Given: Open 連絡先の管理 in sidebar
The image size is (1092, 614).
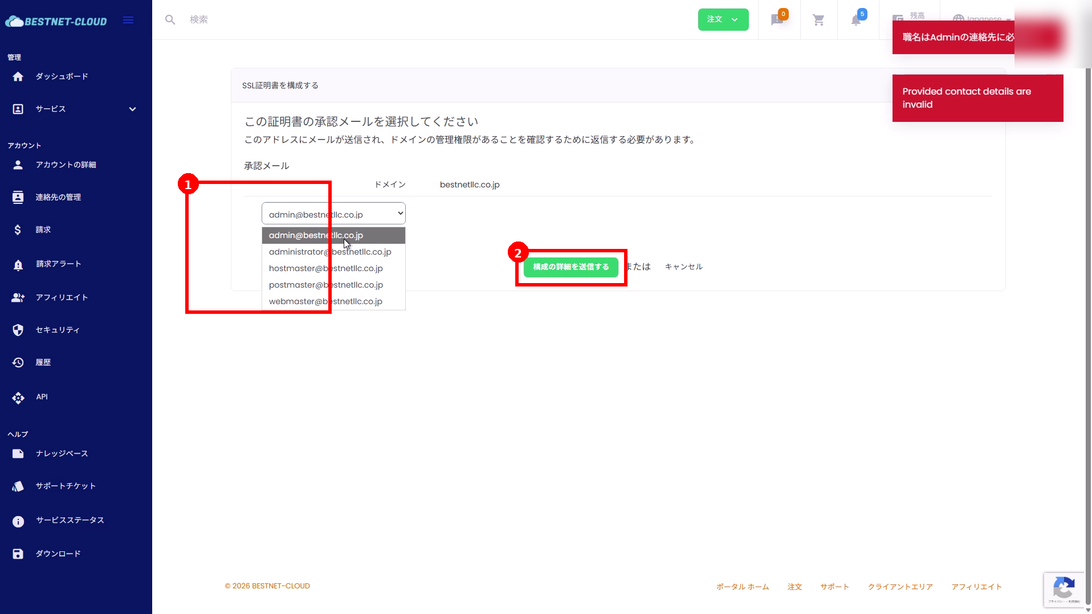Looking at the screenshot, I should (58, 198).
